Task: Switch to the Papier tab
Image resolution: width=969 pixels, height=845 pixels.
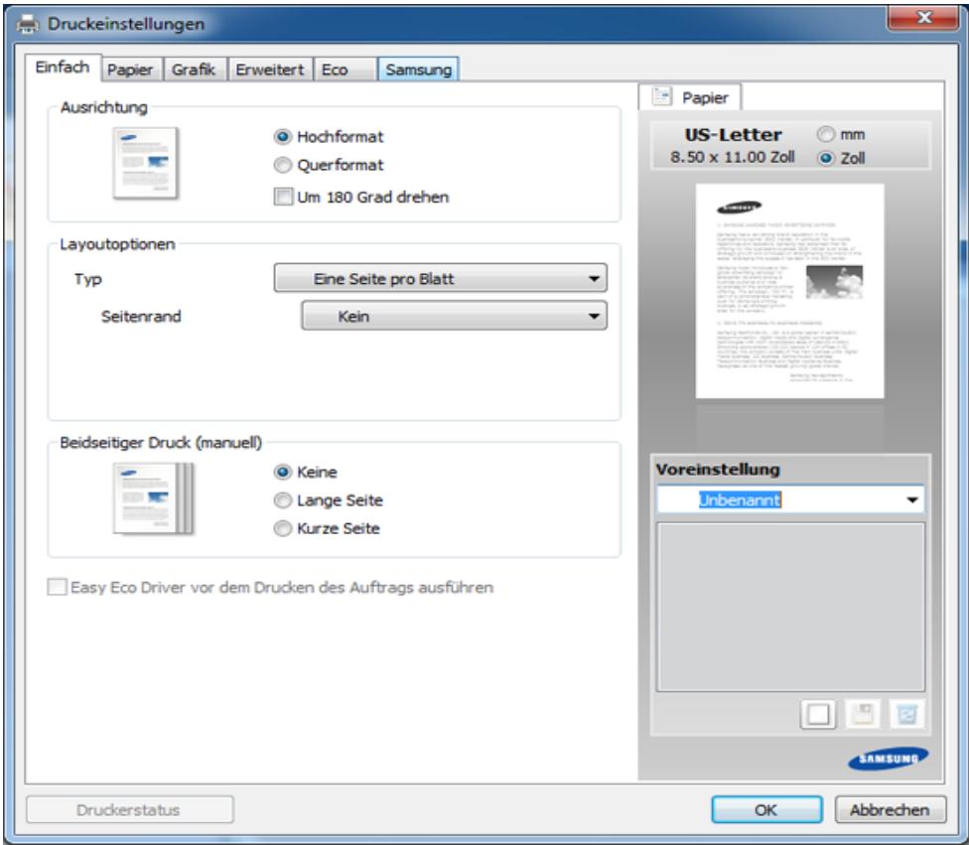Action: coord(130,70)
